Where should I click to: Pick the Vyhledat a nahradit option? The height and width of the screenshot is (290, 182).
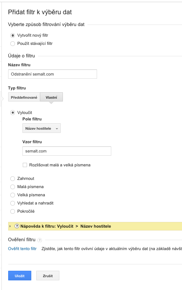12,203
